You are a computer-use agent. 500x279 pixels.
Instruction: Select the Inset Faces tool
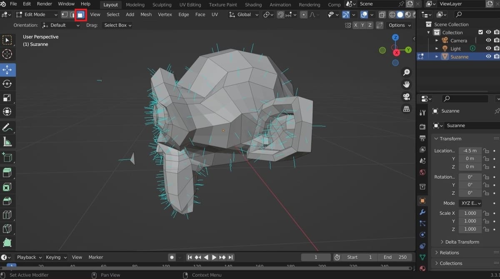pos(7,187)
